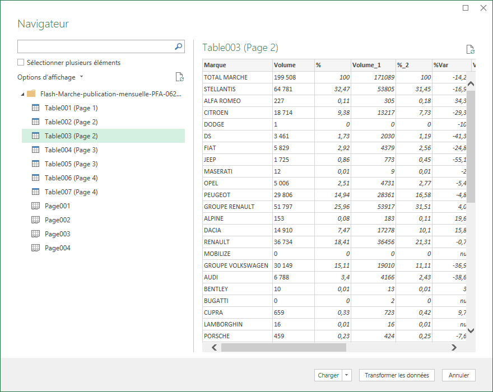The height and width of the screenshot is (392, 493).
Task: Click the horizontal scrollbar thumb
Action: click(283, 347)
